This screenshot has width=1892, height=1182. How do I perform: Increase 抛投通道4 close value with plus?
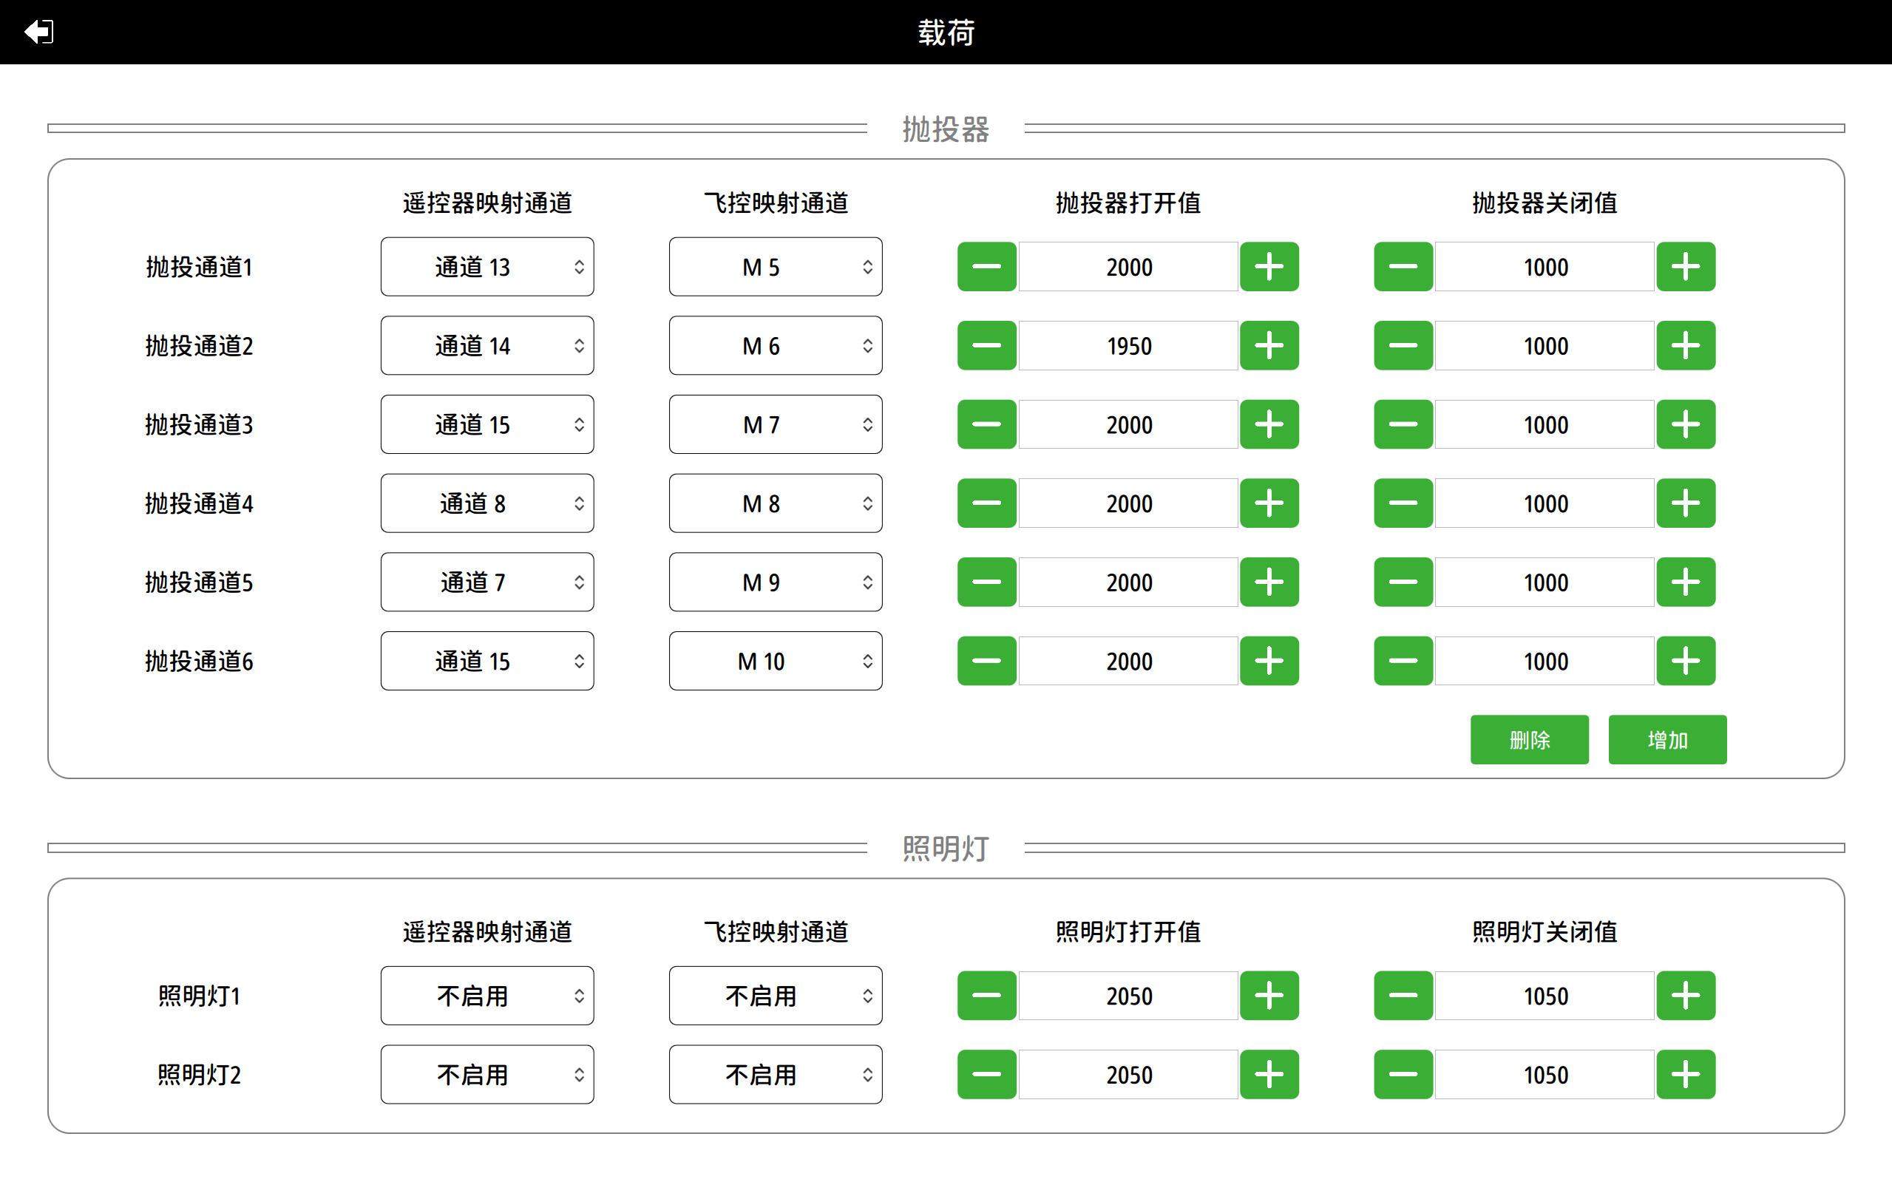tap(1686, 503)
